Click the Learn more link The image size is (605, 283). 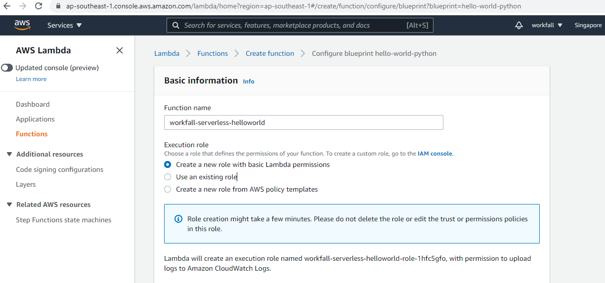click(x=31, y=79)
